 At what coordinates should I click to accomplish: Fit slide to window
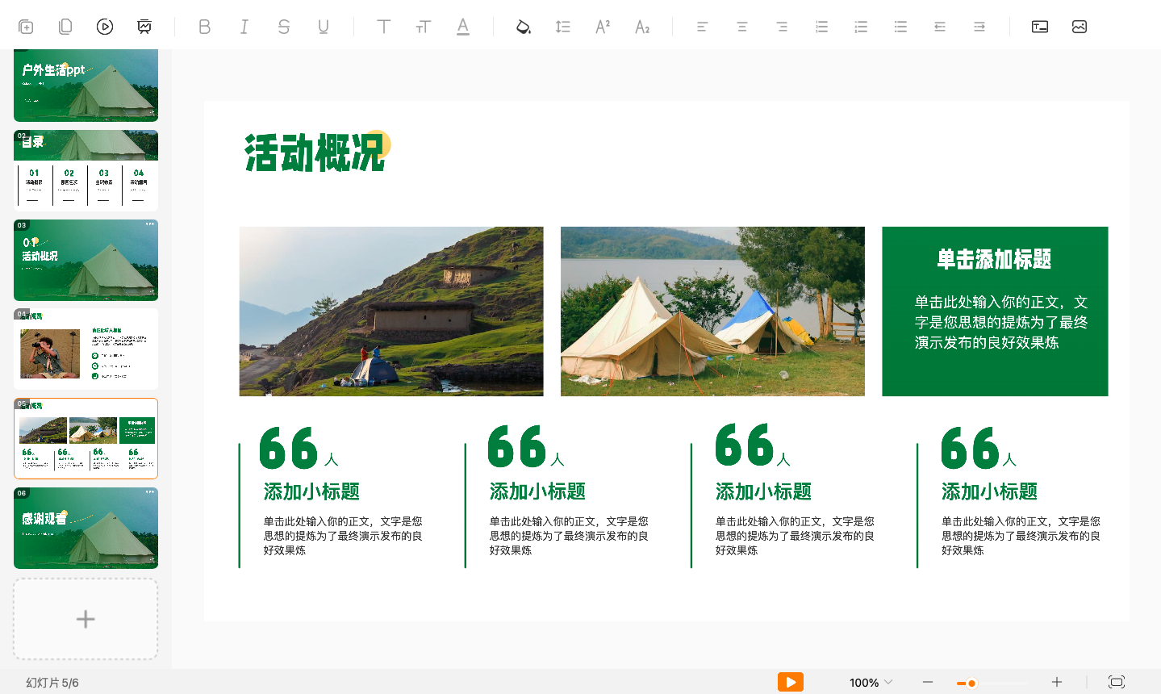(x=1117, y=681)
